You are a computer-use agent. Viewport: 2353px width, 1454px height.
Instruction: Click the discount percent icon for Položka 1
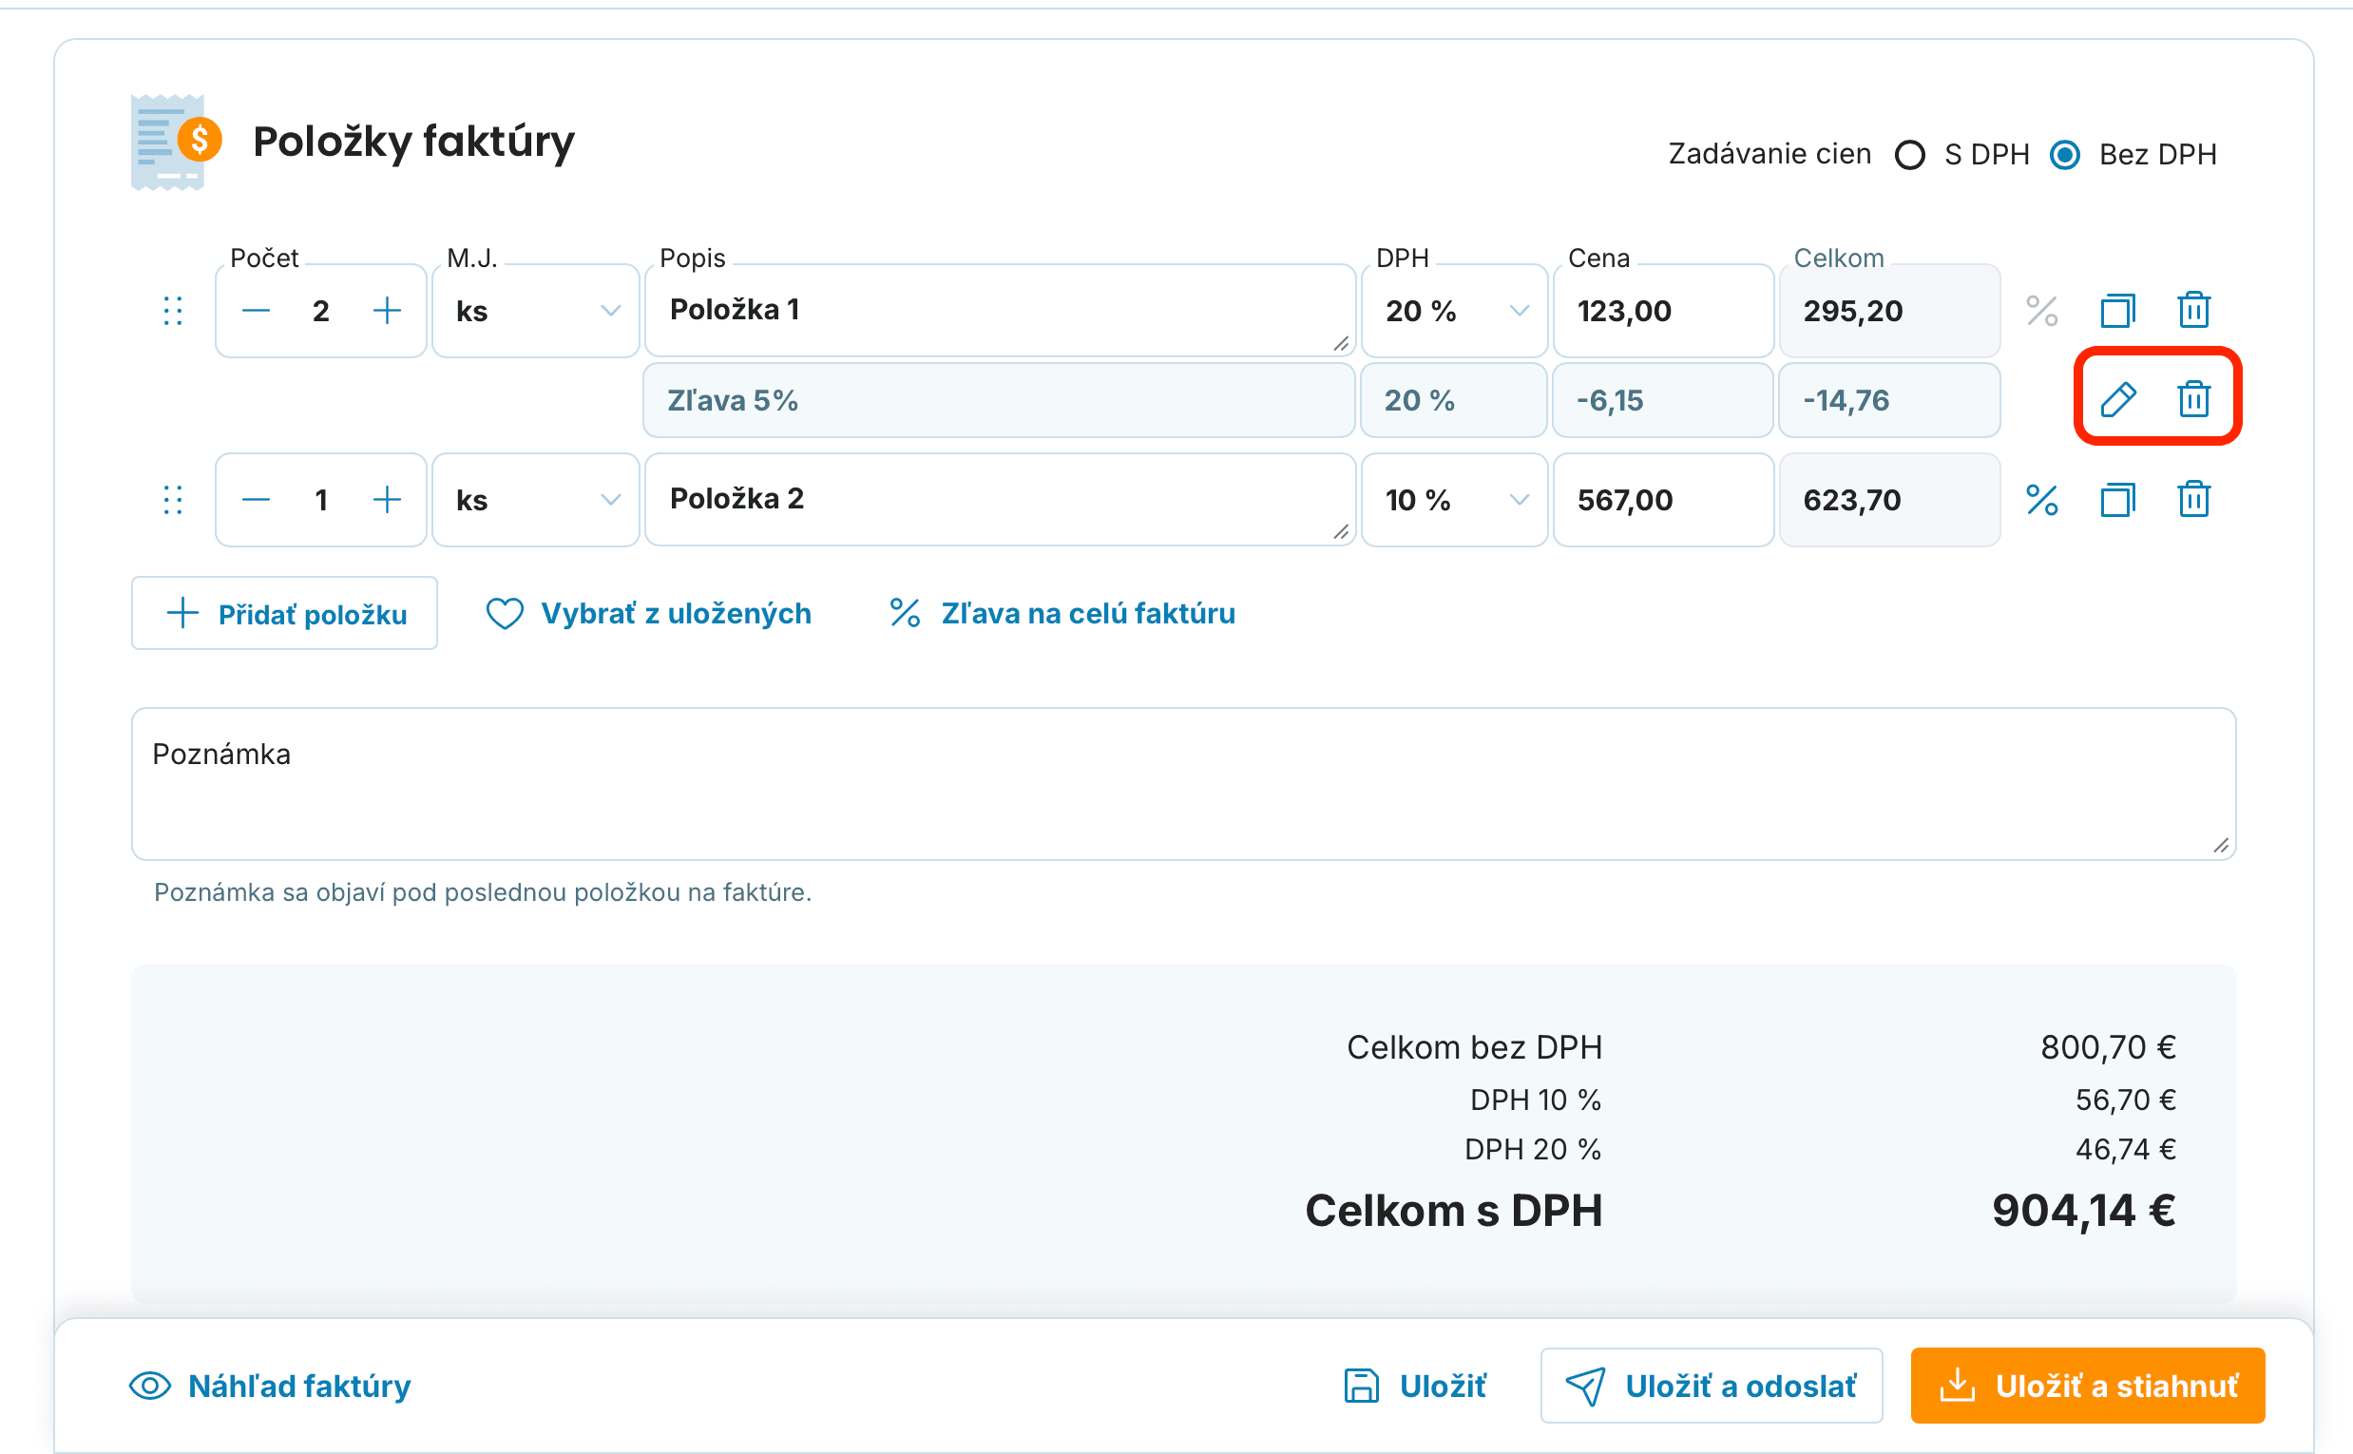coord(2041,311)
